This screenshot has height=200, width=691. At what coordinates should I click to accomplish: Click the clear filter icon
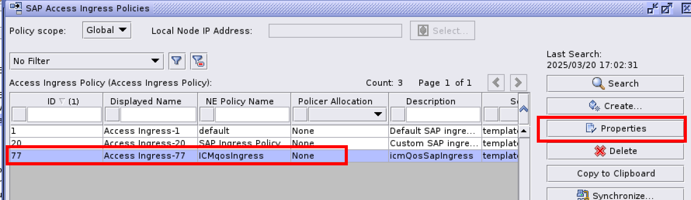tap(199, 61)
